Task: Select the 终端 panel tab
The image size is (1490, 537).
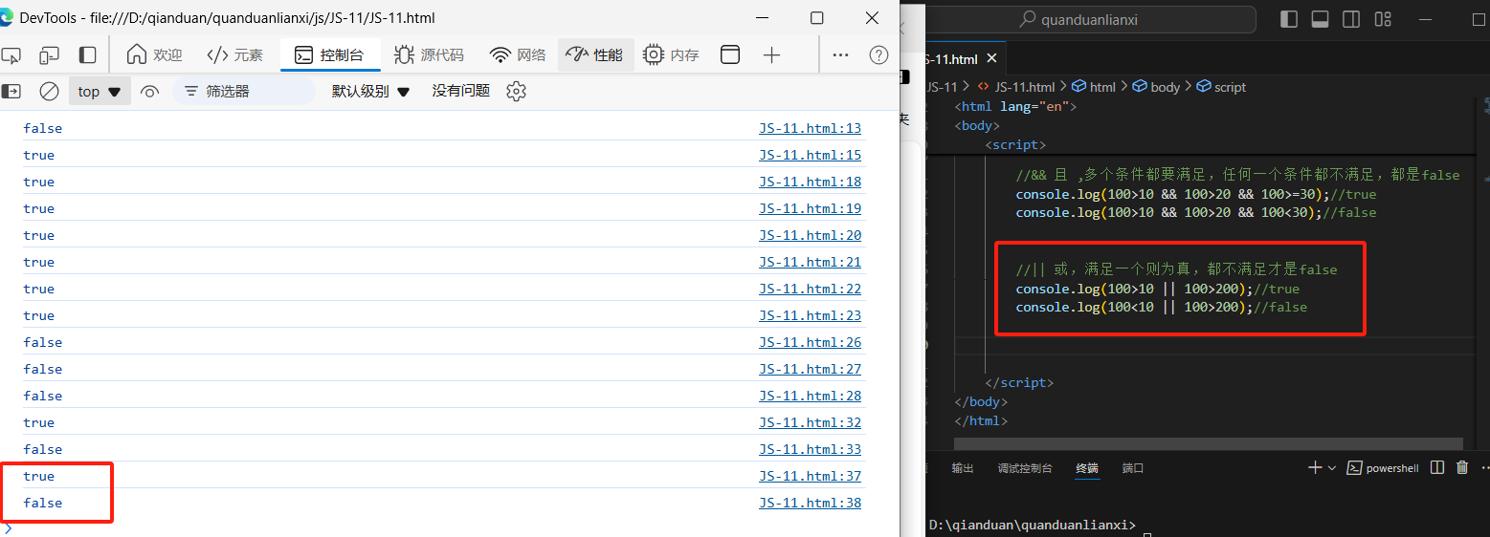Action: pyautogui.click(x=1087, y=468)
